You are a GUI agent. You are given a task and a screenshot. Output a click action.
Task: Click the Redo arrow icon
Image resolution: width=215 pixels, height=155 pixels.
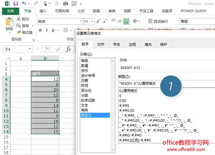coord(36,3)
